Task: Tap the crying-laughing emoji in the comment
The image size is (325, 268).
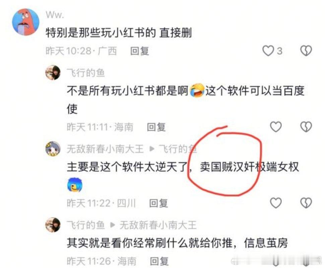Action: [x=197, y=90]
